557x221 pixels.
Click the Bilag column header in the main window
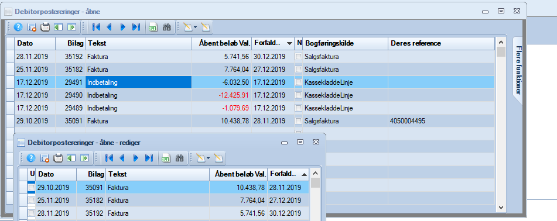coord(70,43)
